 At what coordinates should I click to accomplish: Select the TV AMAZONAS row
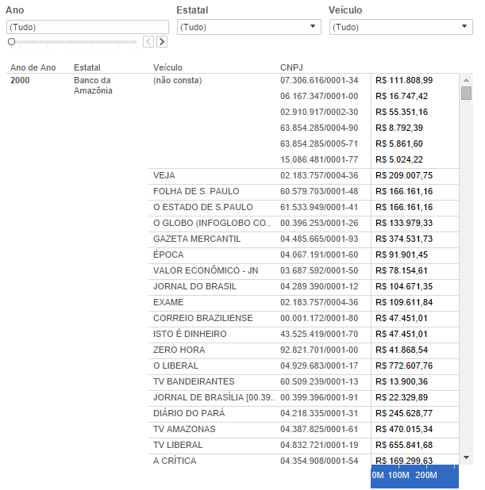click(x=184, y=429)
